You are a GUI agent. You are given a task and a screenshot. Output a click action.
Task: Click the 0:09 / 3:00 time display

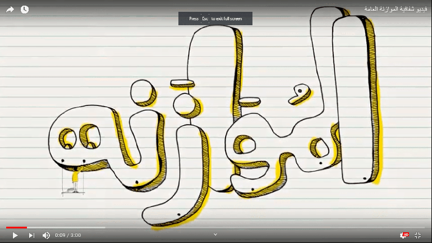pyautogui.click(x=68, y=235)
